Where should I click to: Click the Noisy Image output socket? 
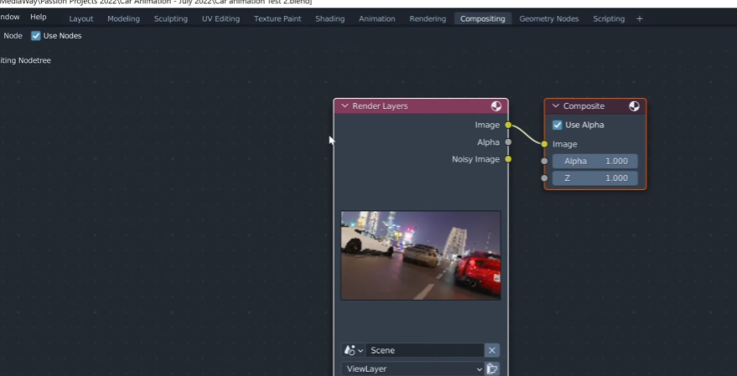(508, 159)
